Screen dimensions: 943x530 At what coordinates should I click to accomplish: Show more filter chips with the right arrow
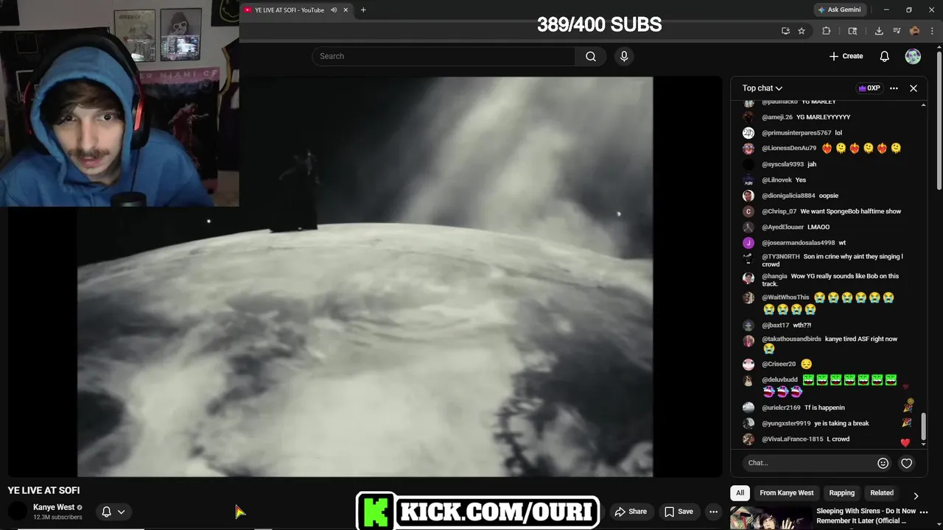tap(916, 495)
